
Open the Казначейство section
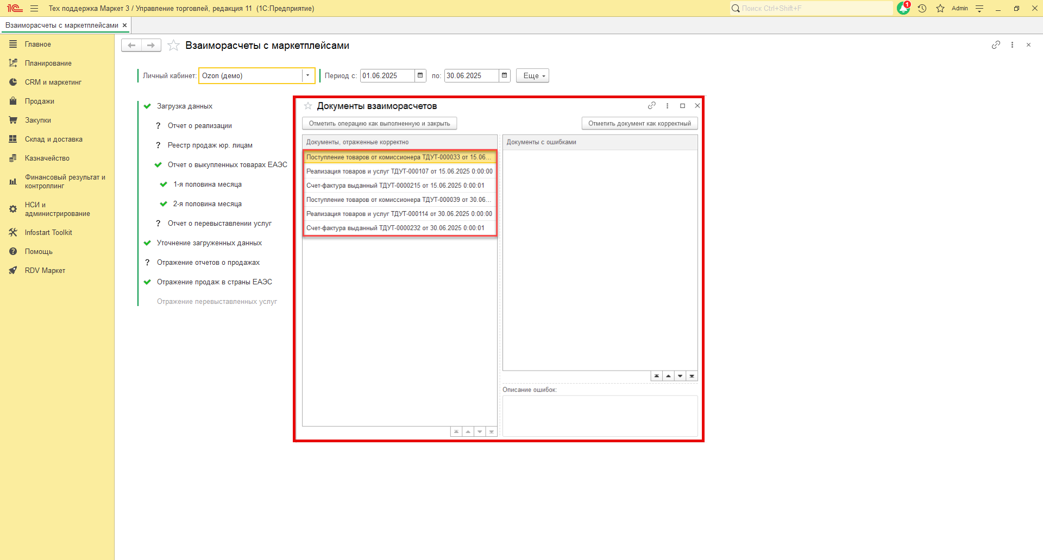(47, 158)
